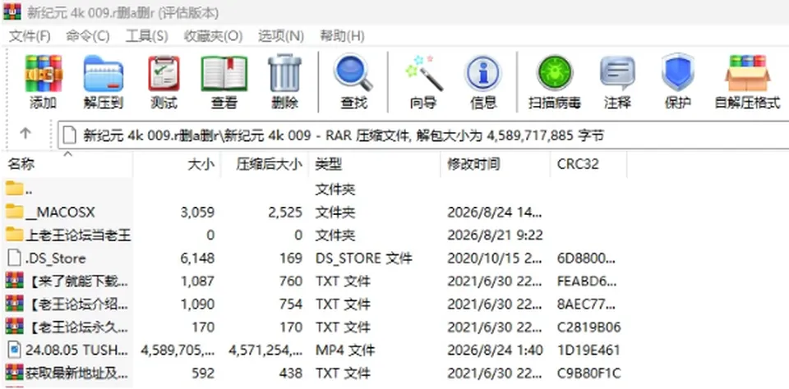Viewport: 789px width, 389px height.
Task: Select the 上老王论坛当老王 folder icon
Action: pyautogui.click(x=15, y=235)
